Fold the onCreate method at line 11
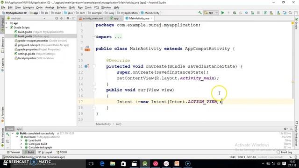299x168 pixels. point(94,66)
